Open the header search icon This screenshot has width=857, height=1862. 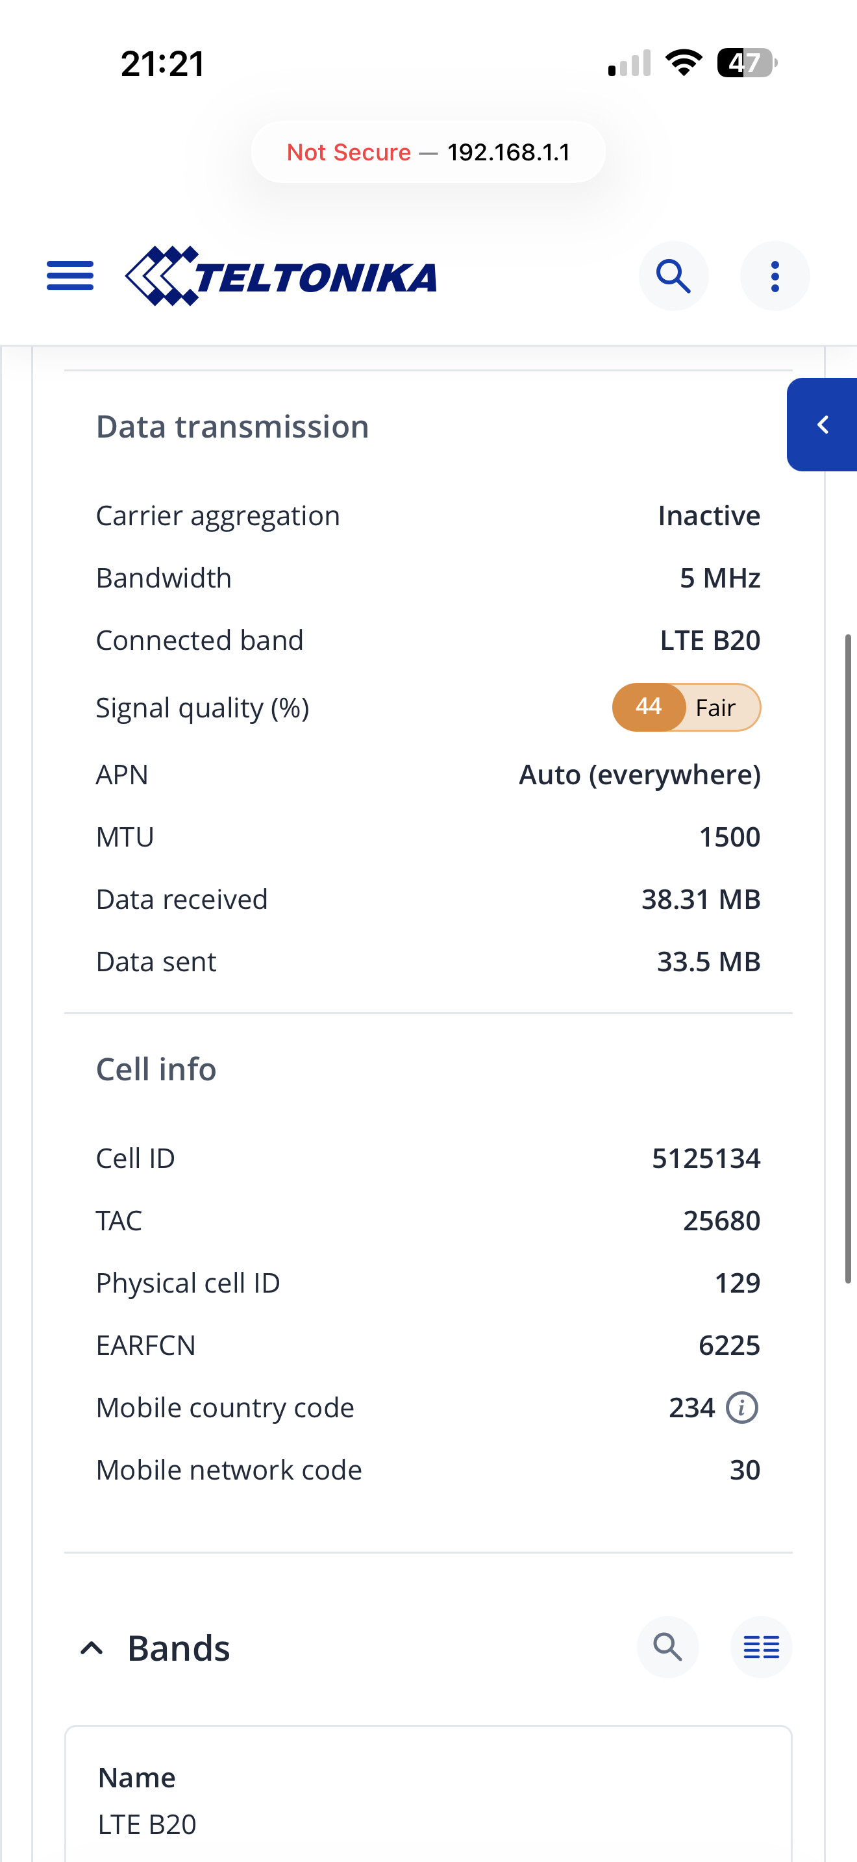(x=673, y=276)
